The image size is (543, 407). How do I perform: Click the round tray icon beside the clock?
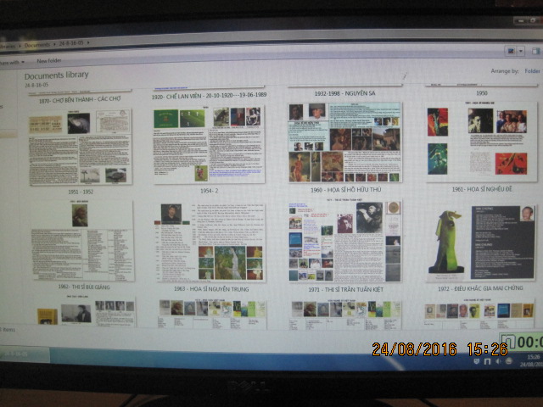(508, 361)
